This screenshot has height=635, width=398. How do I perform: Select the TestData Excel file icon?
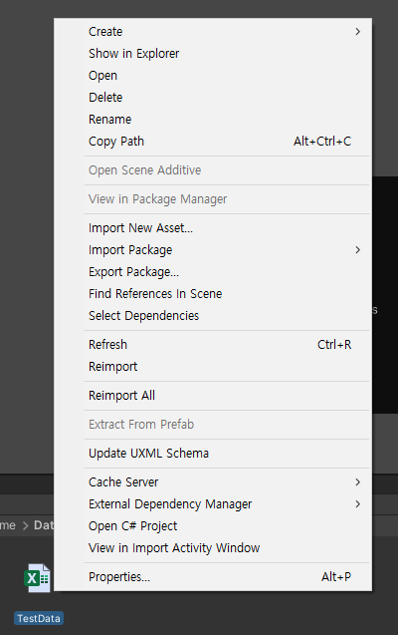point(38,578)
